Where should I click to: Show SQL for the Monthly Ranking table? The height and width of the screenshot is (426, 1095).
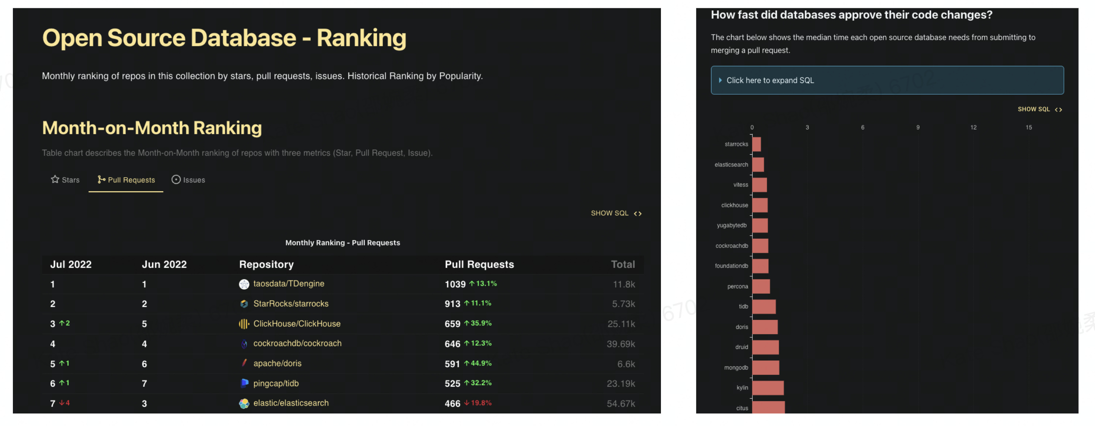coord(616,213)
